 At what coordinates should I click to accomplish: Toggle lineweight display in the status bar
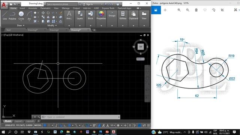pos(94,125)
